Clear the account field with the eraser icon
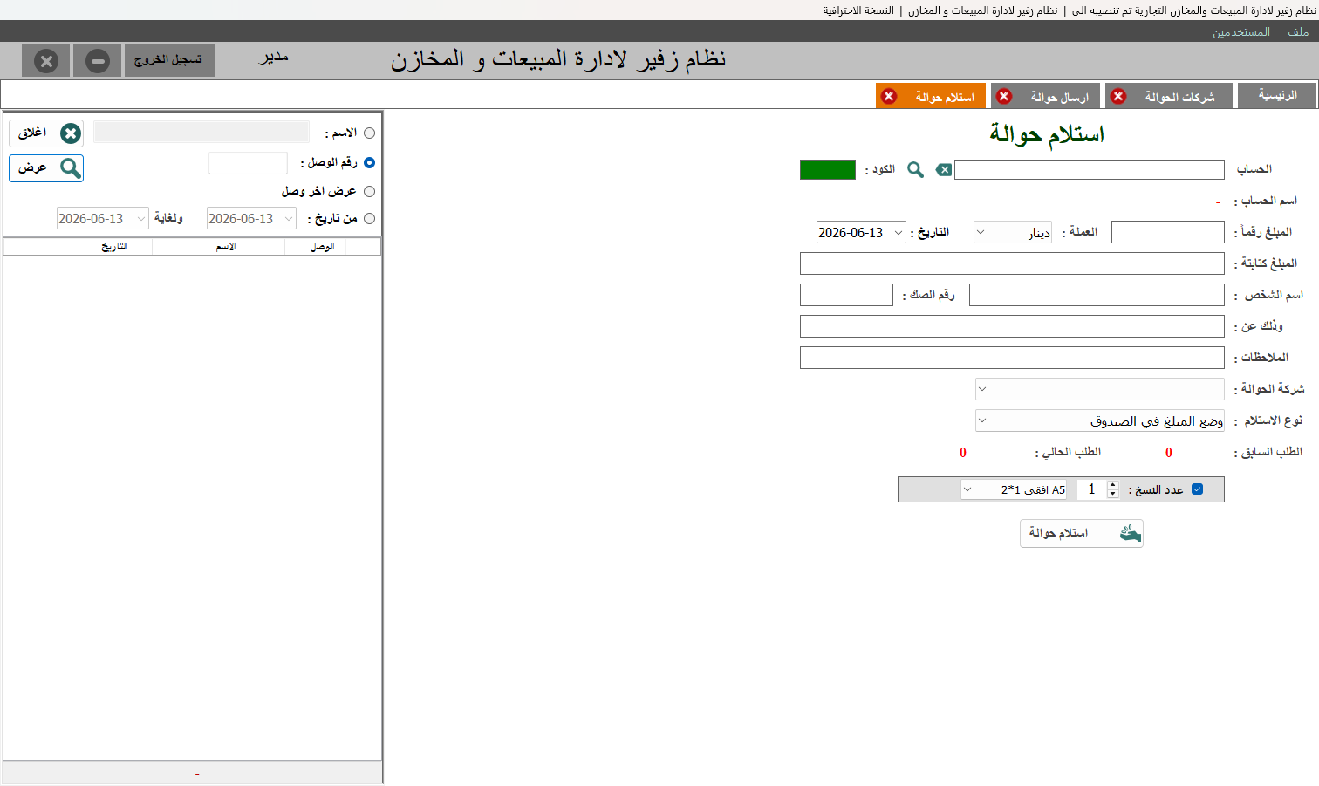The image size is (1319, 786). (943, 170)
